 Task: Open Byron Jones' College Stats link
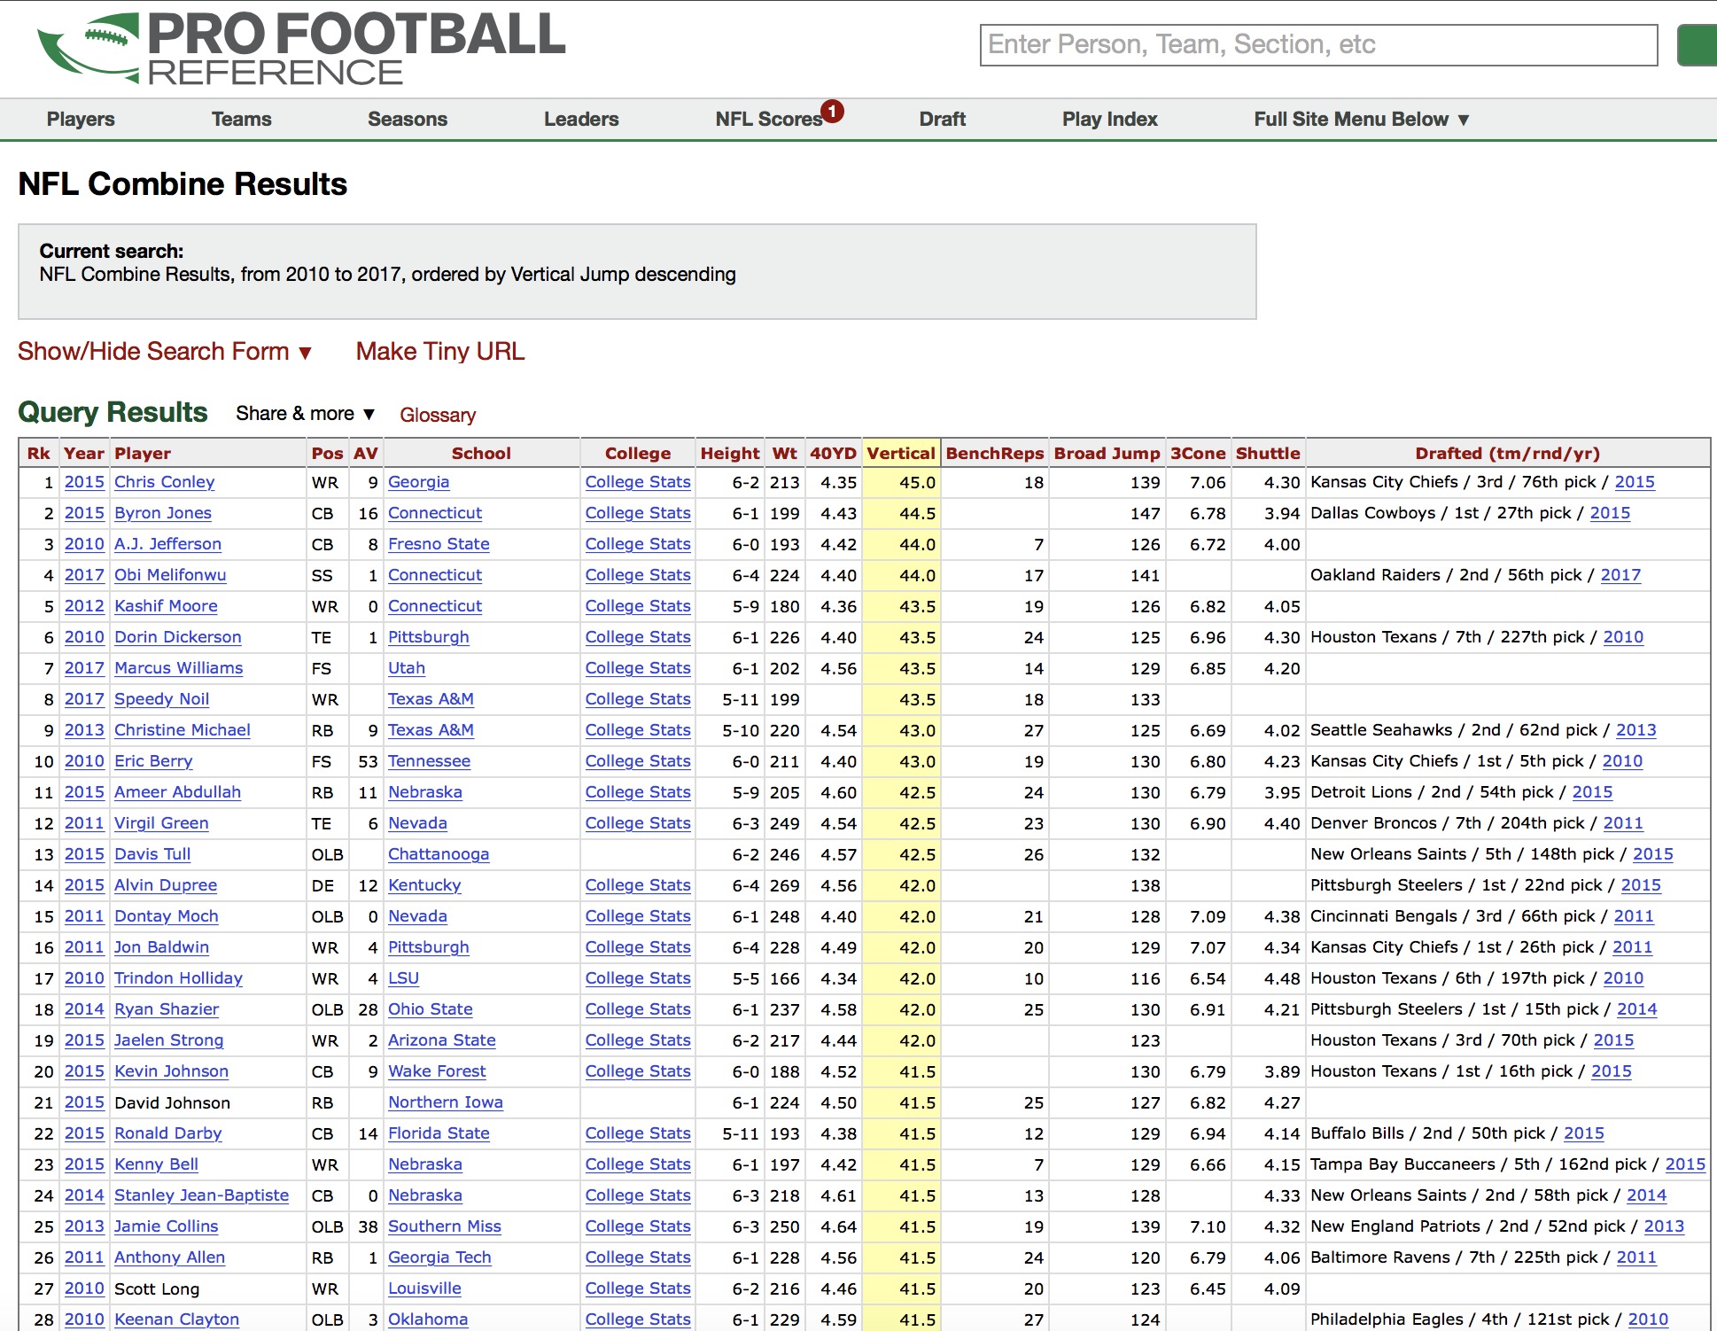[x=637, y=513]
